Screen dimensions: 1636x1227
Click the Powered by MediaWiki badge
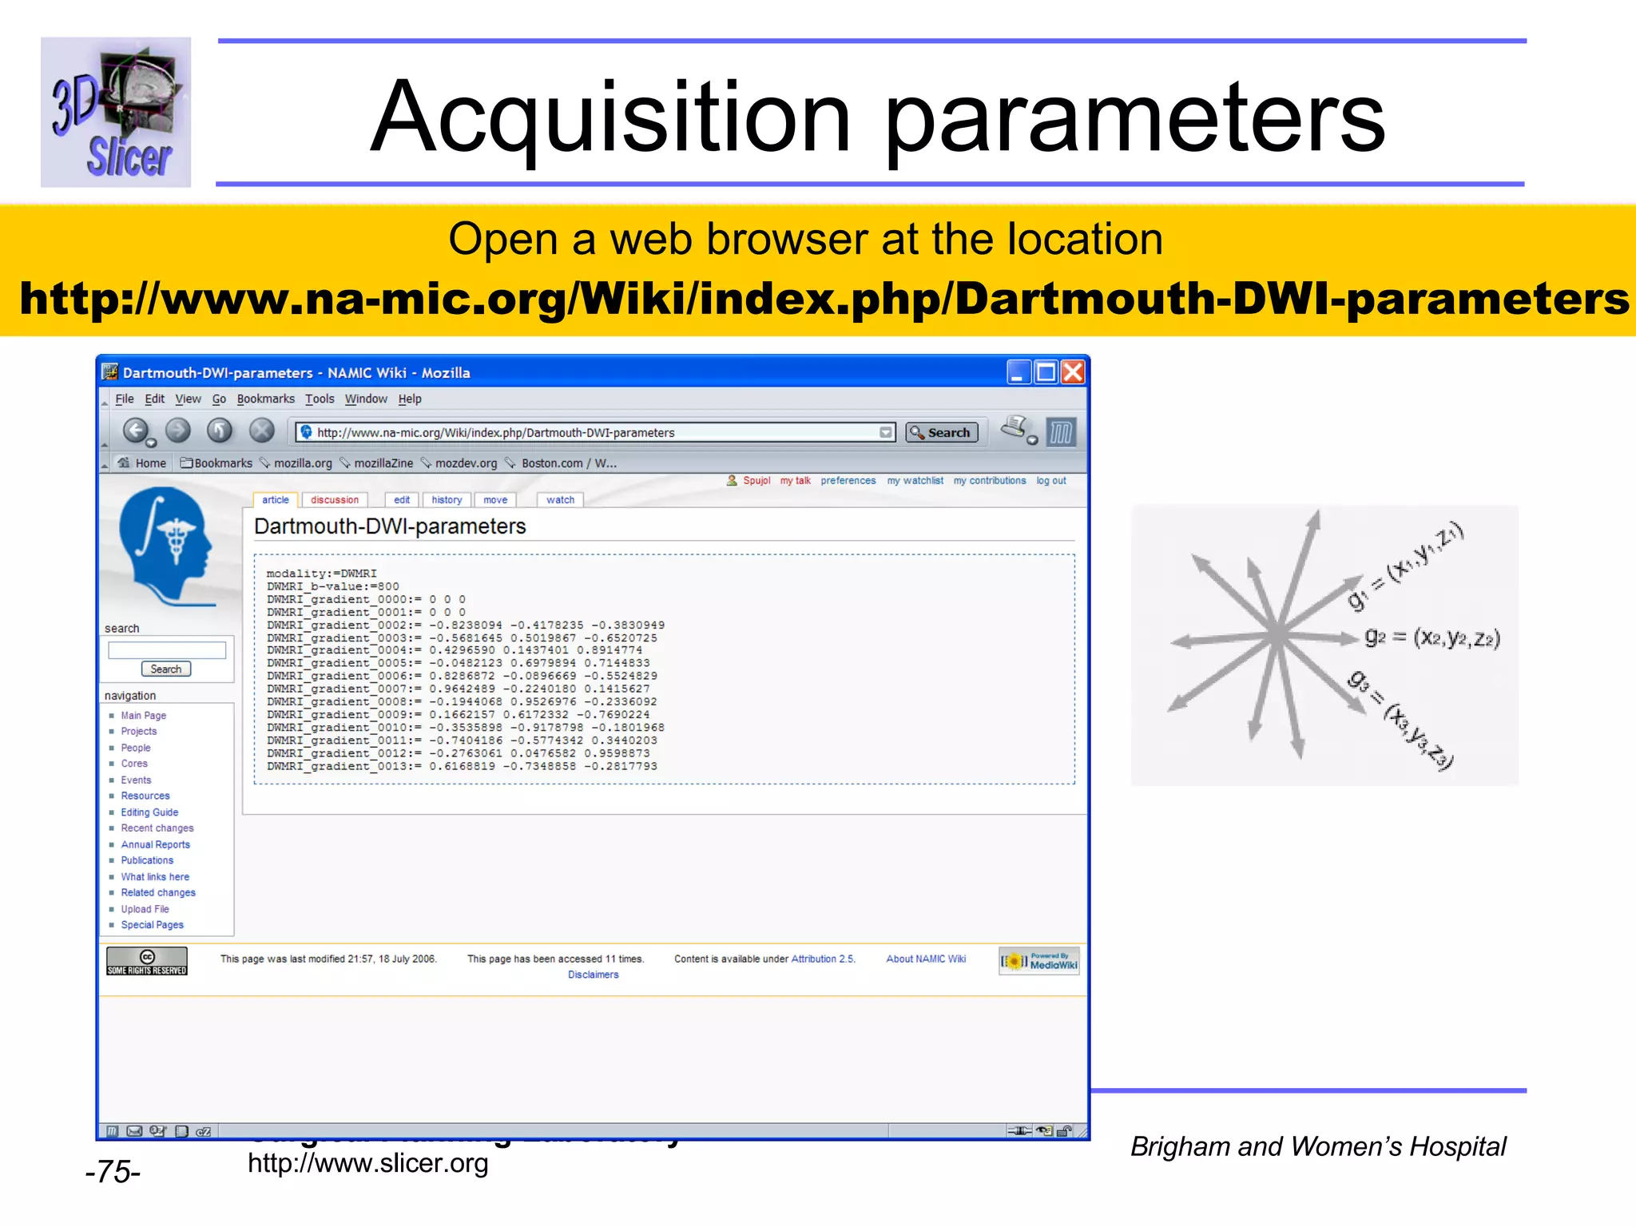tap(1039, 961)
